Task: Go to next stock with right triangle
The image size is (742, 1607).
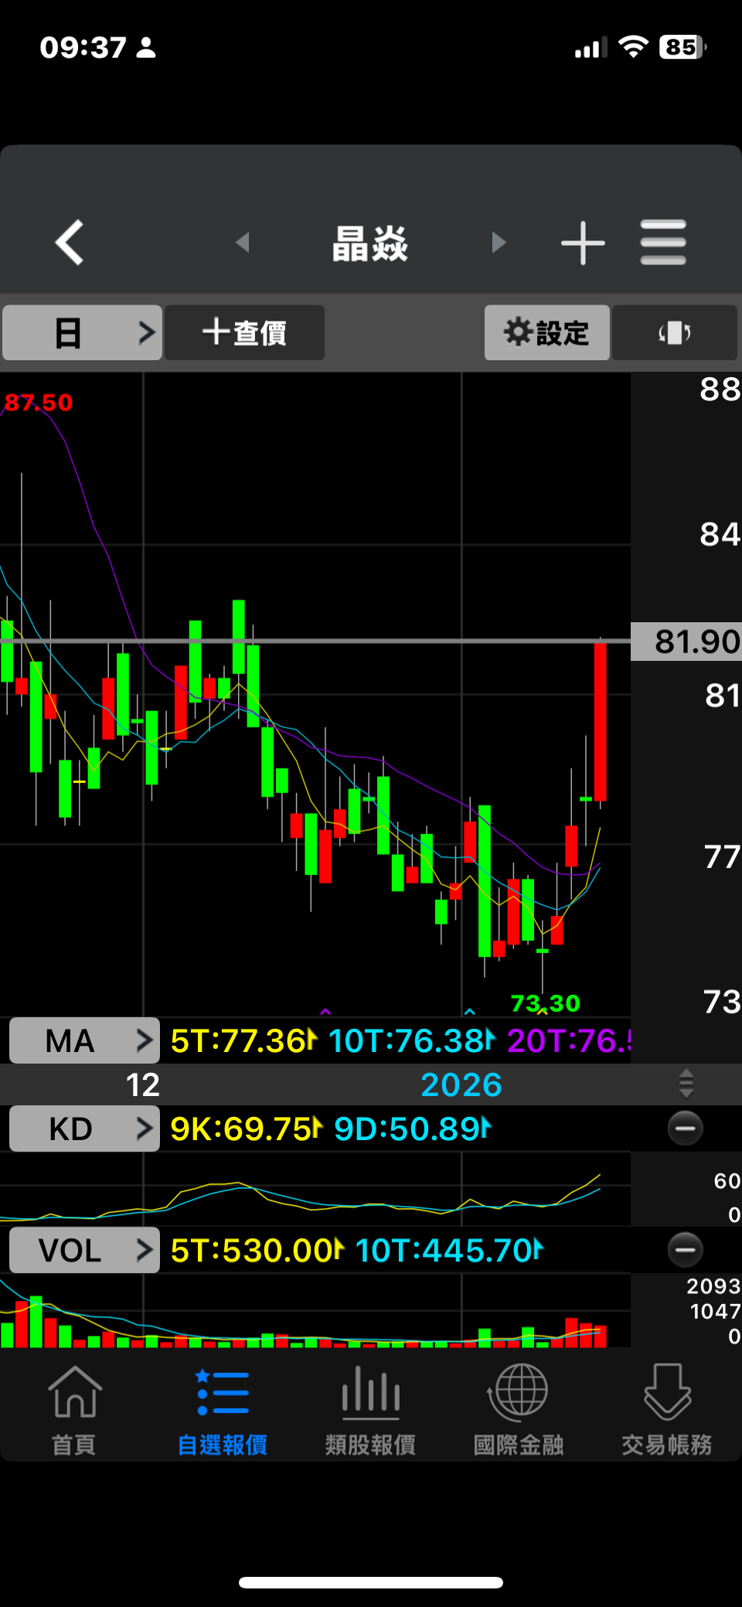Action: (x=499, y=243)
